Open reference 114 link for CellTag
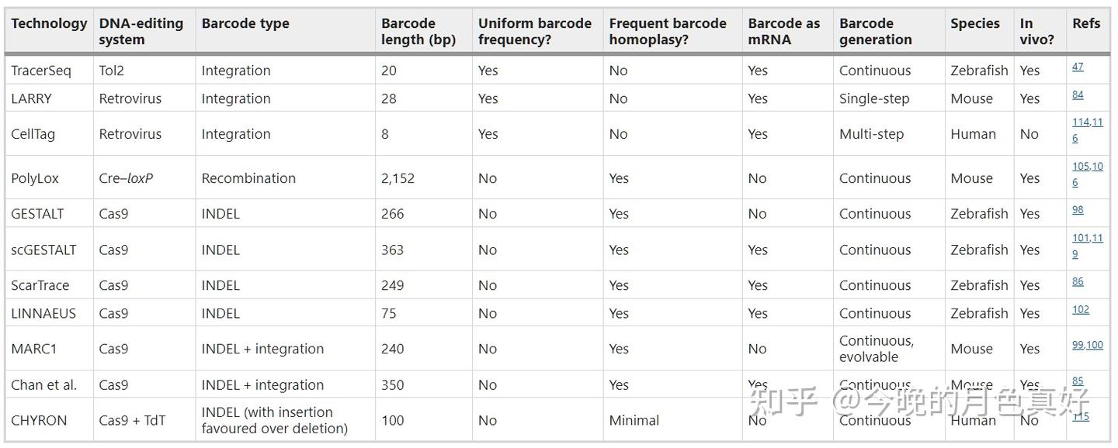Screen dimensions: 1118x448 point(1081,122)
